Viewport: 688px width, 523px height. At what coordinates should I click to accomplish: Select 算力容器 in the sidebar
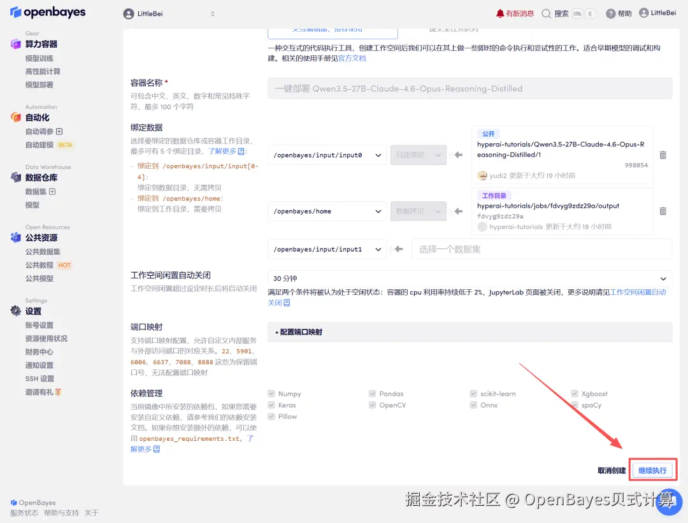48,43
